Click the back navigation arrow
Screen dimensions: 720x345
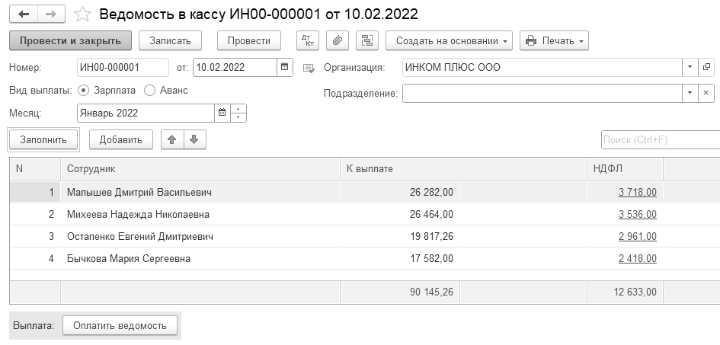pos(24,14)
